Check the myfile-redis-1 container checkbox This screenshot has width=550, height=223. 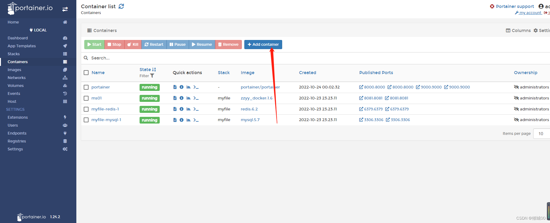(x=86, y=109)
